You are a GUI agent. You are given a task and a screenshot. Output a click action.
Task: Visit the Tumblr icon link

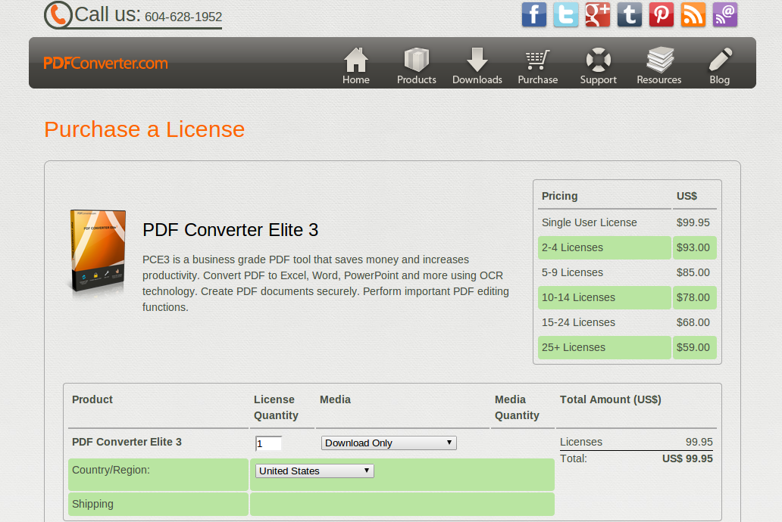pyautogui.click(x=630, y=15)
